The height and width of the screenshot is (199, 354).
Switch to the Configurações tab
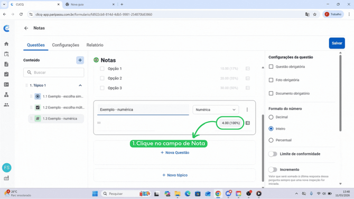[x=66, y=45]
